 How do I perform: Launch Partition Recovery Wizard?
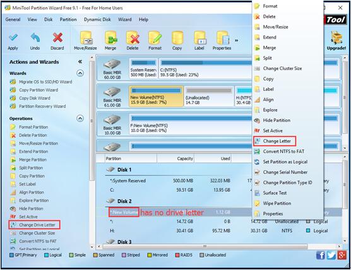coord(42,106)
